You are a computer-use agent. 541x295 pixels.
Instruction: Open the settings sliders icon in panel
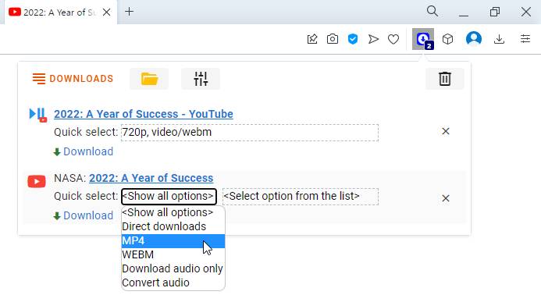[x=201, y=79]
